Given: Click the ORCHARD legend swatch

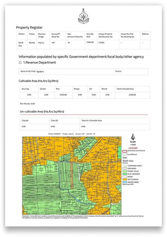Looking at the screenshot, I should pos(125,168).
